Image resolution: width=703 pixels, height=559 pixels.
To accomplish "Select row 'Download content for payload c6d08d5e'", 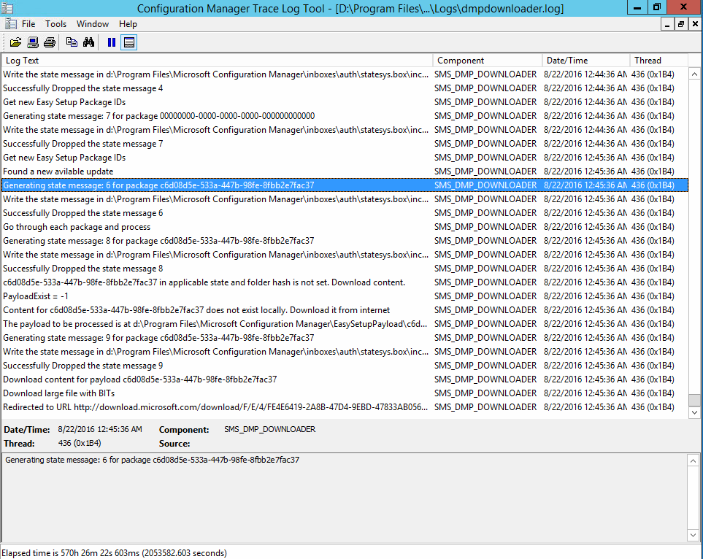I will coord(345,379).
